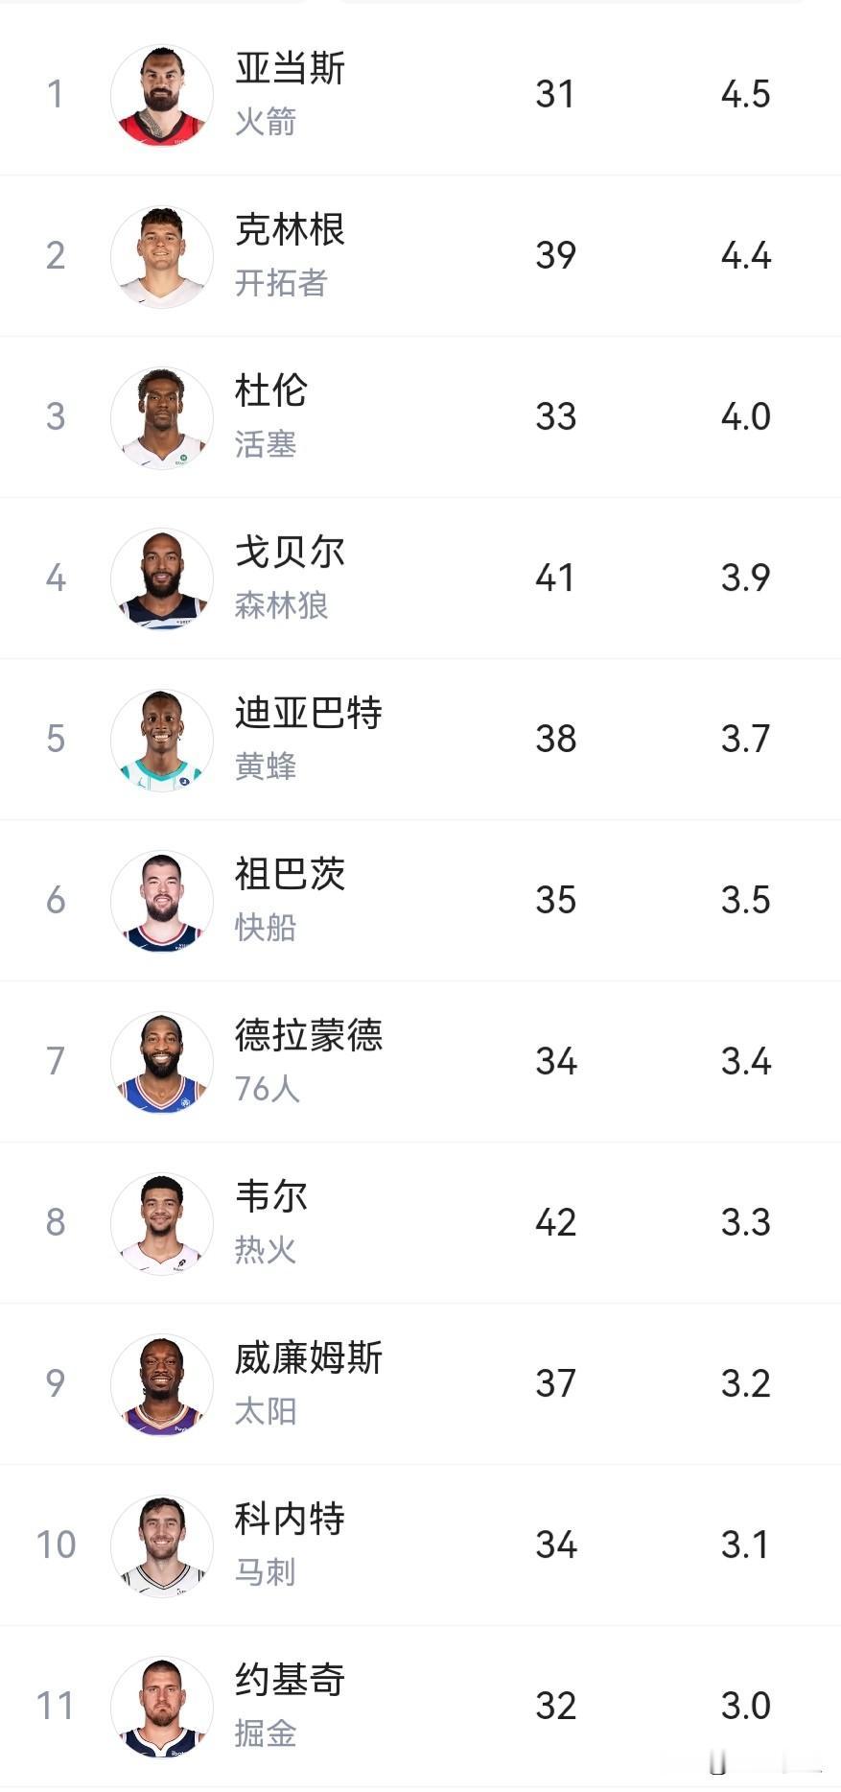Select 祖巴茨's player photo
This screenshot has width=841, height=1792.
pos(161,901)
